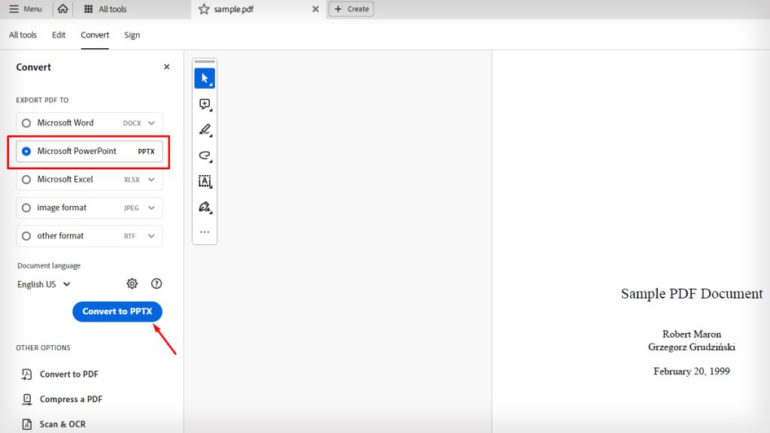
Task: Select the arrow selection tool
Action: point(205,77)
